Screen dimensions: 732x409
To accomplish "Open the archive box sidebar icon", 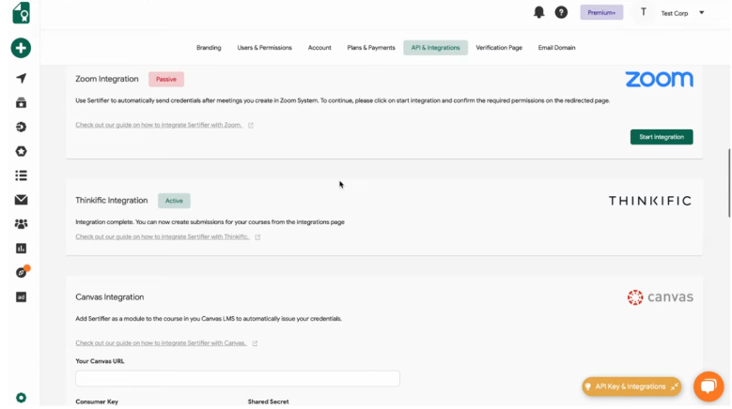I will [x=21, y=103].
